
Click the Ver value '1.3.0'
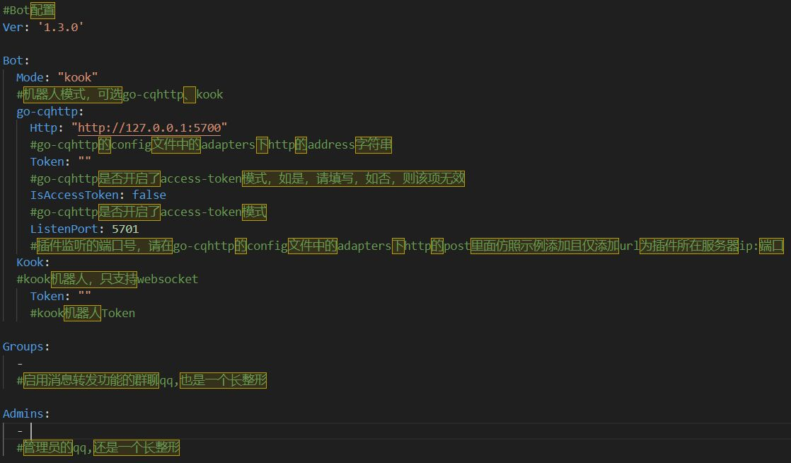(x=62, y=27)
